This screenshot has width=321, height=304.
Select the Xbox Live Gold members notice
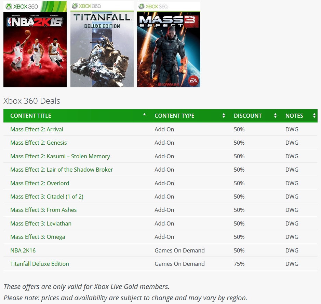(86, 287)
